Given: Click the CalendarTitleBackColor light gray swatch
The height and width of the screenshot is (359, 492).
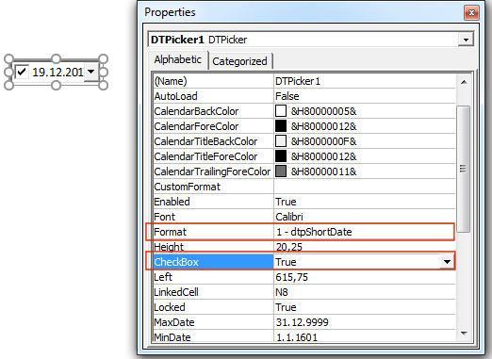Looking at the screenshot, I should pos(281,141).
